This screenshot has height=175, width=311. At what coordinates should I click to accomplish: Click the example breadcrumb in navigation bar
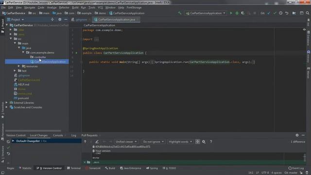(86, 13)
